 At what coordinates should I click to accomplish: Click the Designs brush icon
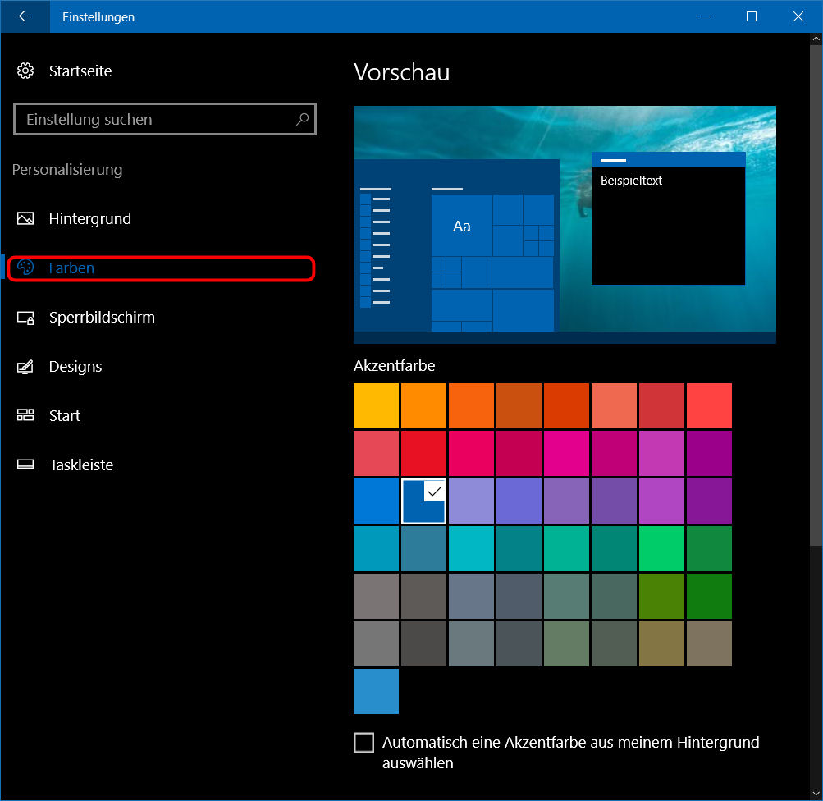[x=25, y=367]
